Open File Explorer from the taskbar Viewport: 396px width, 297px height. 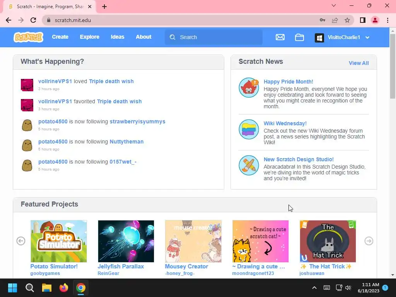[x=47, y=288]
